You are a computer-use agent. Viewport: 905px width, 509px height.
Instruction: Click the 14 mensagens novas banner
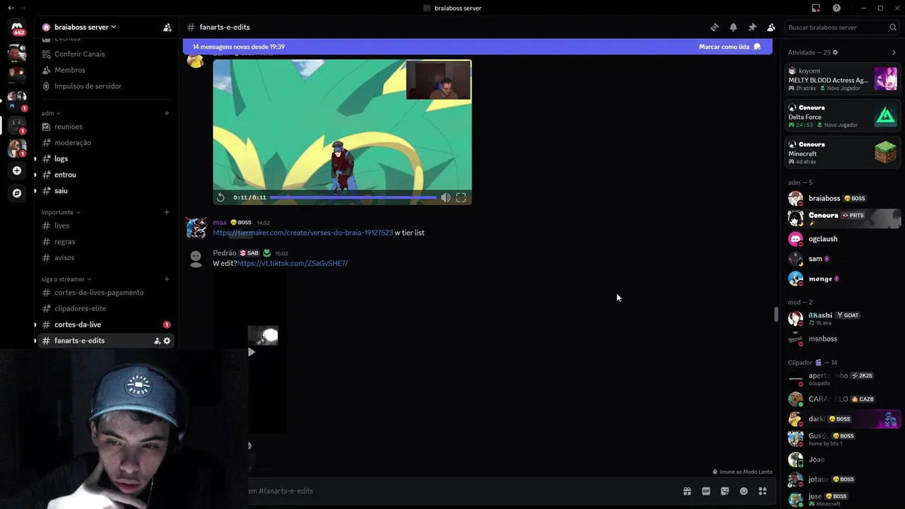tap(477, 47)
